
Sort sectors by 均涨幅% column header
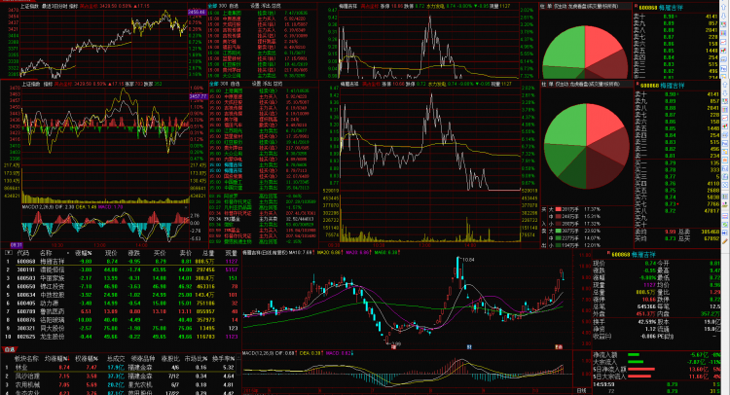(x=56, y=359)
